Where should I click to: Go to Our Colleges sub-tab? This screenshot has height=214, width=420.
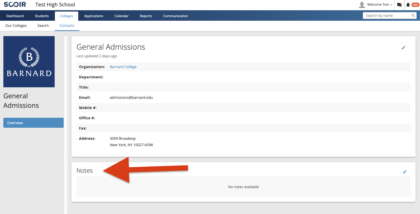(x=16, y=26)
